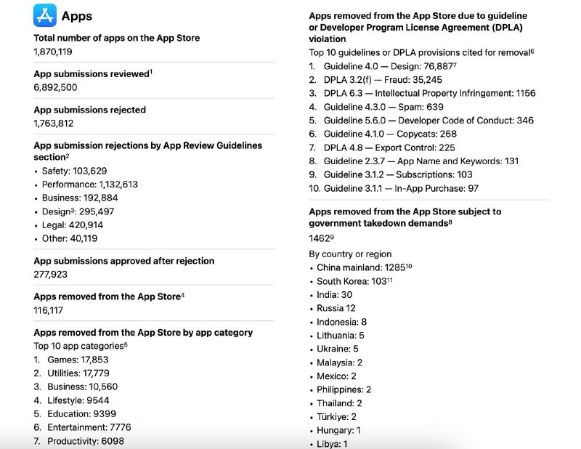Select the value 6,892,500
Viewport: 581px width, 449px height.
(x=56, y=87)
